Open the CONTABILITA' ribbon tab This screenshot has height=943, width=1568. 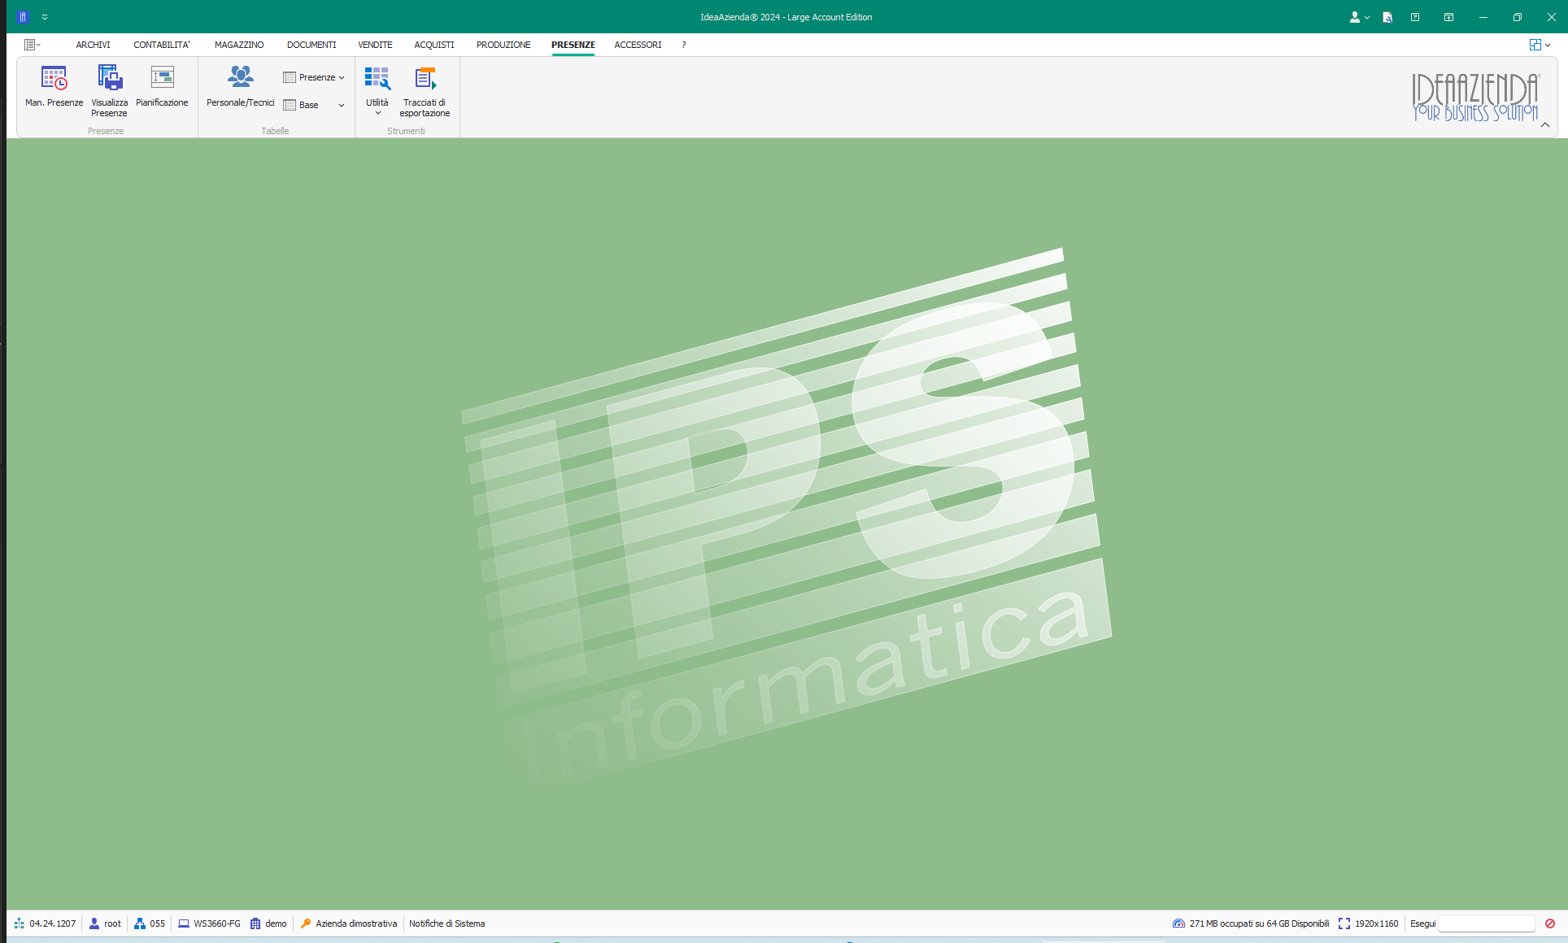[161, 45]
